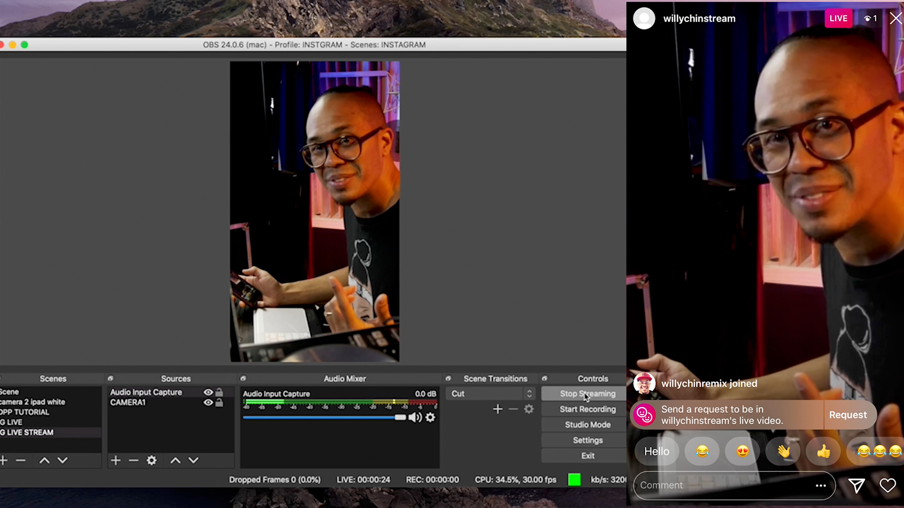Close the Instagram live video with X

tap(896, 18)
